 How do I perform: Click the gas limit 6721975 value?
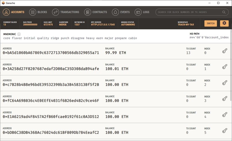coord(48,25)
